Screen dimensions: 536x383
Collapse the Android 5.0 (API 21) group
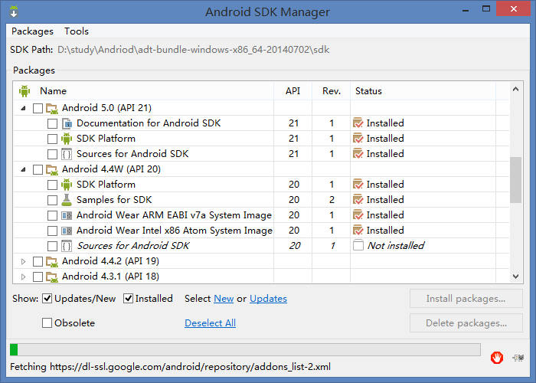point(23,109)
